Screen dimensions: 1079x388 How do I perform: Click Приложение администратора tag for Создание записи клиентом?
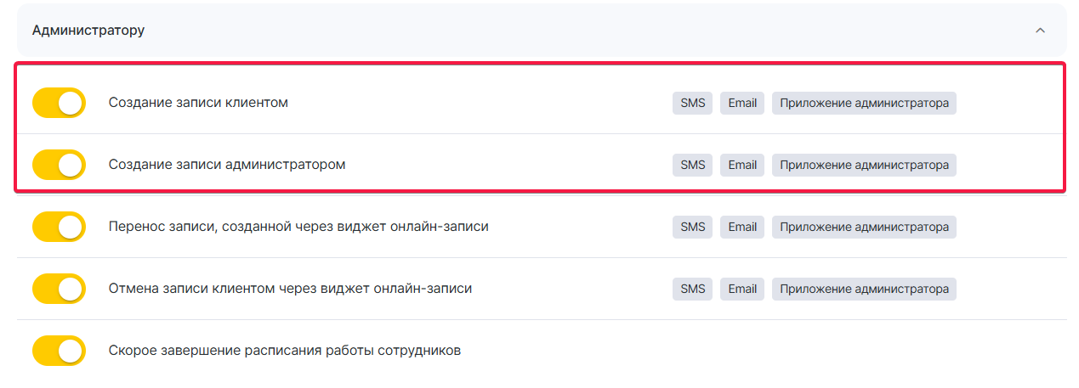tap(864, 103)
